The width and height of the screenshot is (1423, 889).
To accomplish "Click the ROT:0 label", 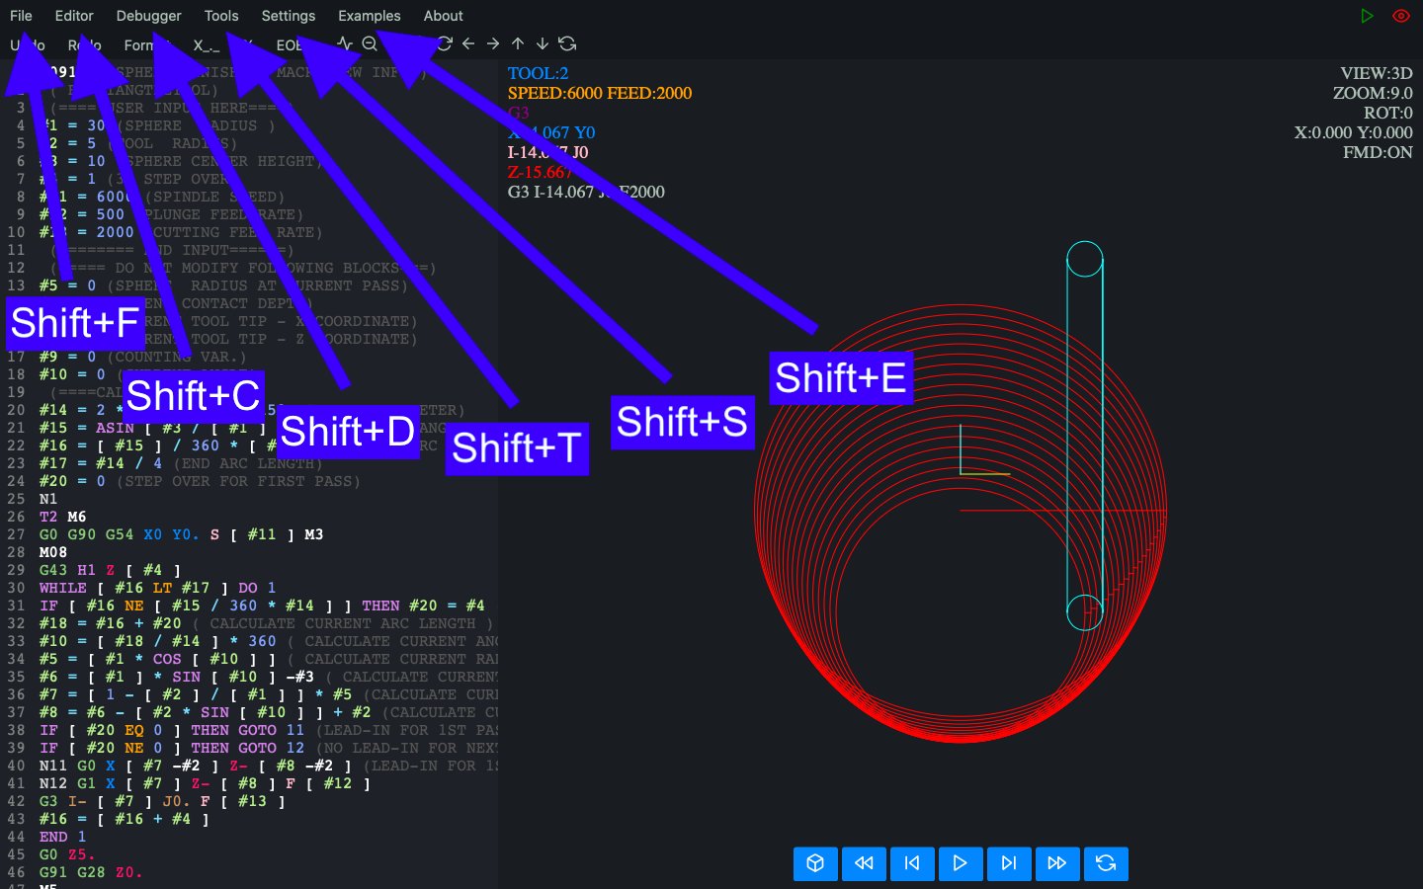I will (1388, 113).
